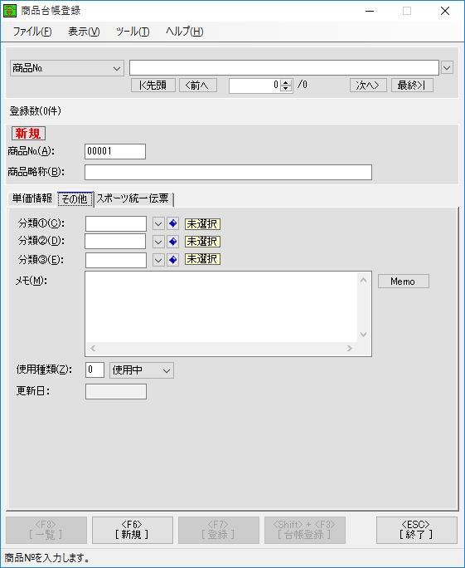Go to next record with 次へ>
Image resolution: width=465 pixels, height=568 pixels.
(x=368, y=86)
